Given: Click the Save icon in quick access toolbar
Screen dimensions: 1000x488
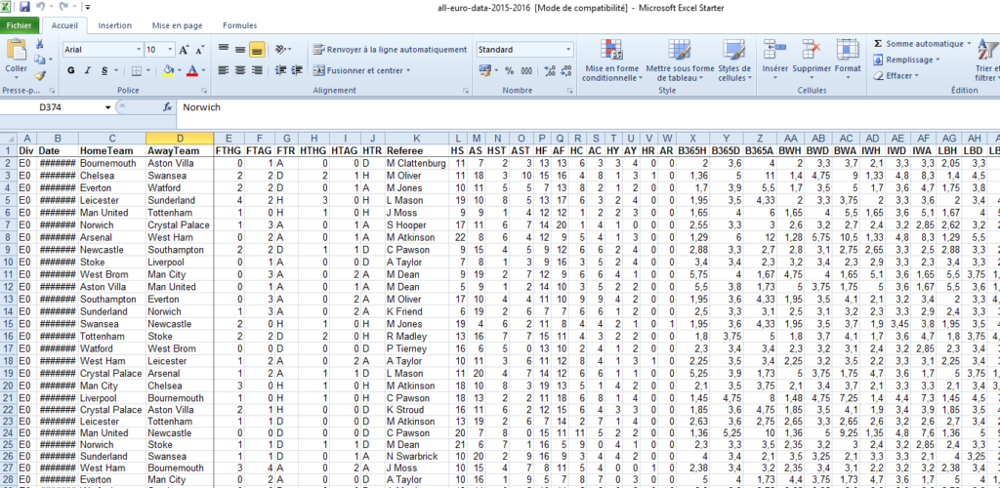Looking at the screenshot, I should tap(24, 7).
